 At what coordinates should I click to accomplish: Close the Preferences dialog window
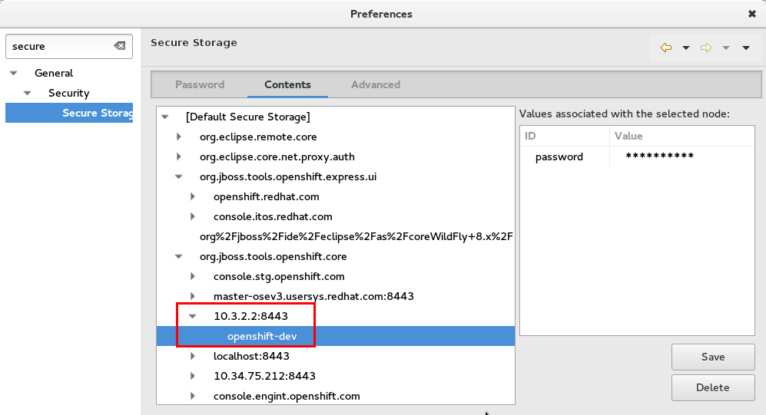click(751, 14)
